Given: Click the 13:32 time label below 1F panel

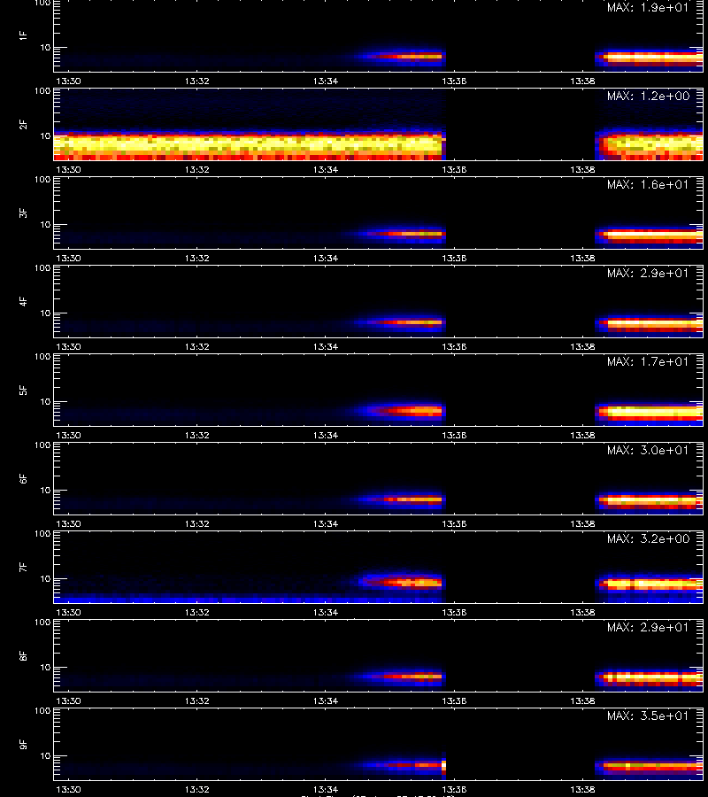Looking at the screenshot, I should click(196, 81).
